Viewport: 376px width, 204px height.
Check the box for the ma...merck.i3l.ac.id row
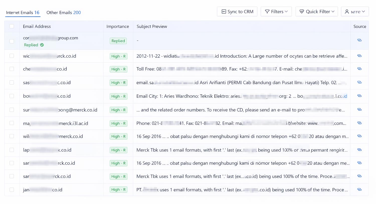pyautogui.click(x=12, y=123)
